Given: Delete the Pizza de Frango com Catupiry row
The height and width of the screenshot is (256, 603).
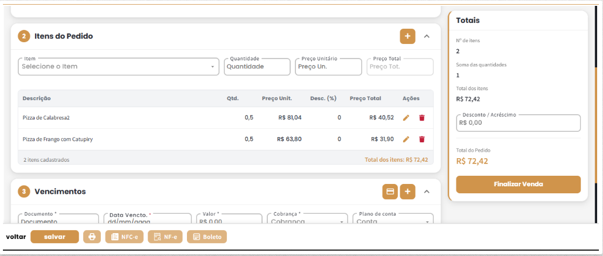Looking at the screenshot, I should pos(422,139).
